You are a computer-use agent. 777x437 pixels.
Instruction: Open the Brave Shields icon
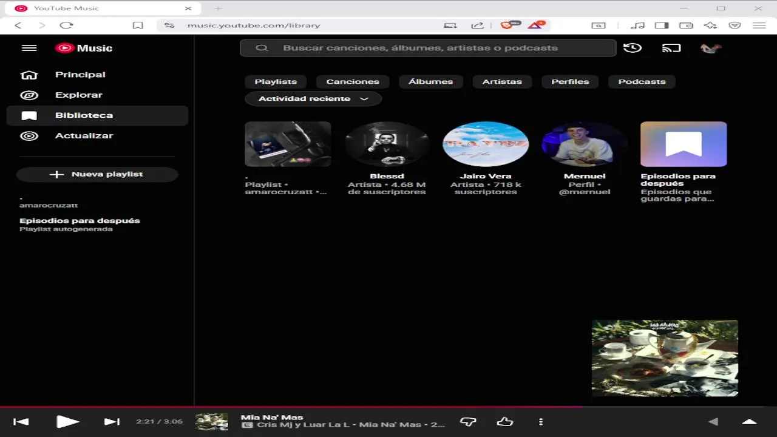pyautogui.click(x=508, y=25)
